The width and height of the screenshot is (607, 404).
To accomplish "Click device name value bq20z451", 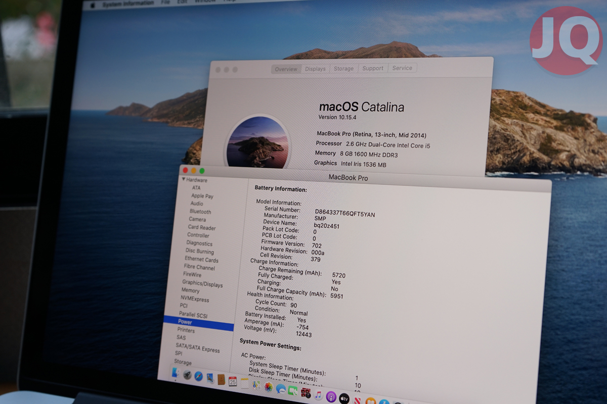I will pyautogui.click(x=327, y=225).
